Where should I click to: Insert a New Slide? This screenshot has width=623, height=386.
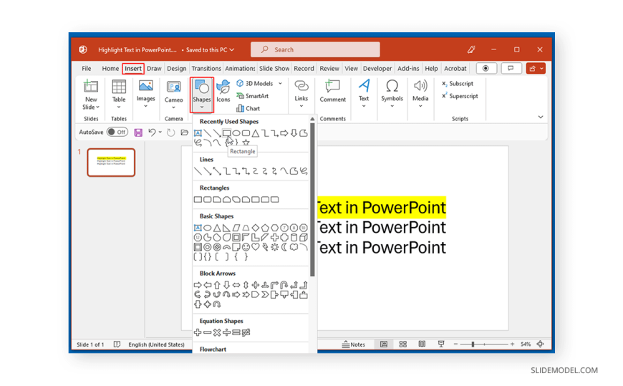tap(91, 95)
